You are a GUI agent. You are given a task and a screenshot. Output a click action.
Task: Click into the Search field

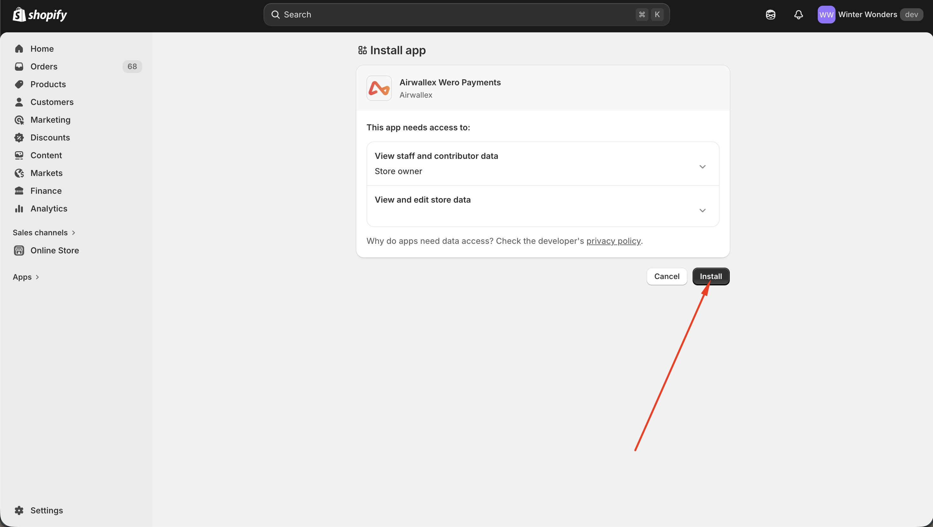[466, 15]
